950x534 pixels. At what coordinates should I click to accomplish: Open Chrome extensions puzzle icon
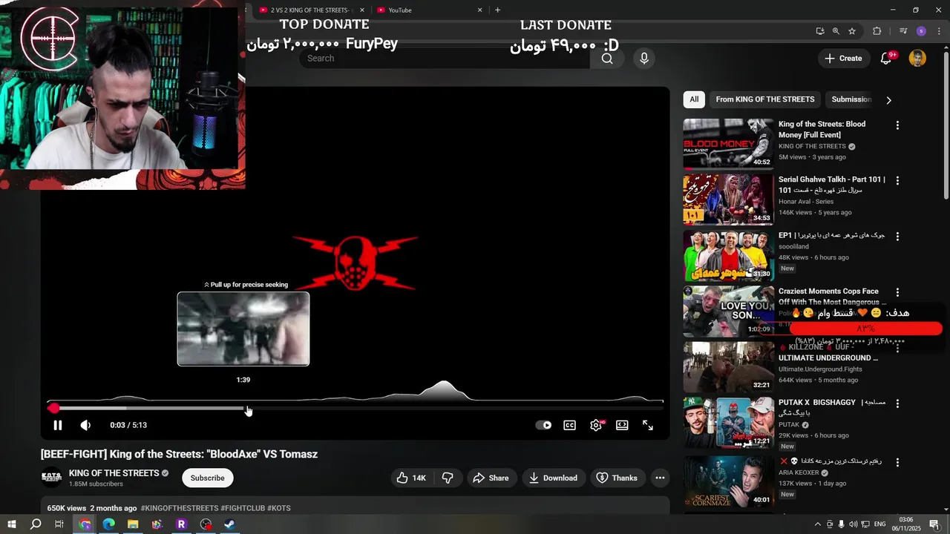tap(877, 31)
